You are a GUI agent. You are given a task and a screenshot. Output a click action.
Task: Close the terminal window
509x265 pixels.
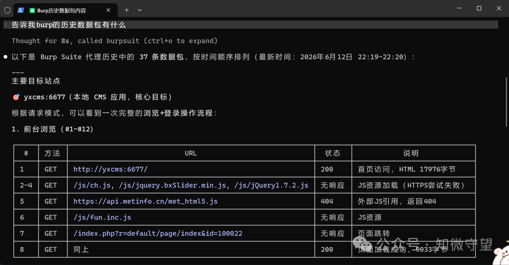click(x=499, y=8)
